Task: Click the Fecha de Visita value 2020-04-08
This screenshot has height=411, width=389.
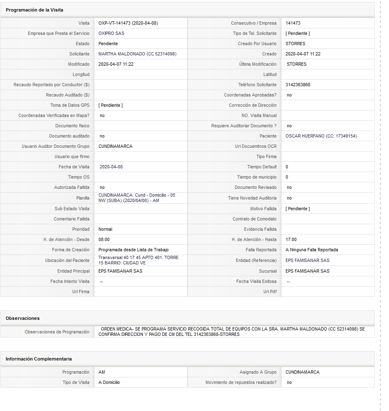Action: pyautogui.click(x=111, y=167)
